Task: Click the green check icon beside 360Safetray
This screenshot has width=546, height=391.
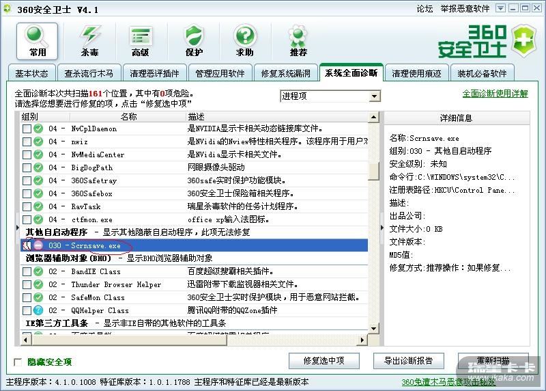Action: (x=38, y=180)
